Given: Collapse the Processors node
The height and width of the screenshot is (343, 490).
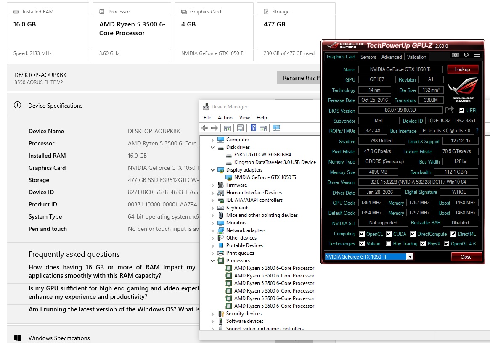Looking at the screenshot, I should [212, 261].
